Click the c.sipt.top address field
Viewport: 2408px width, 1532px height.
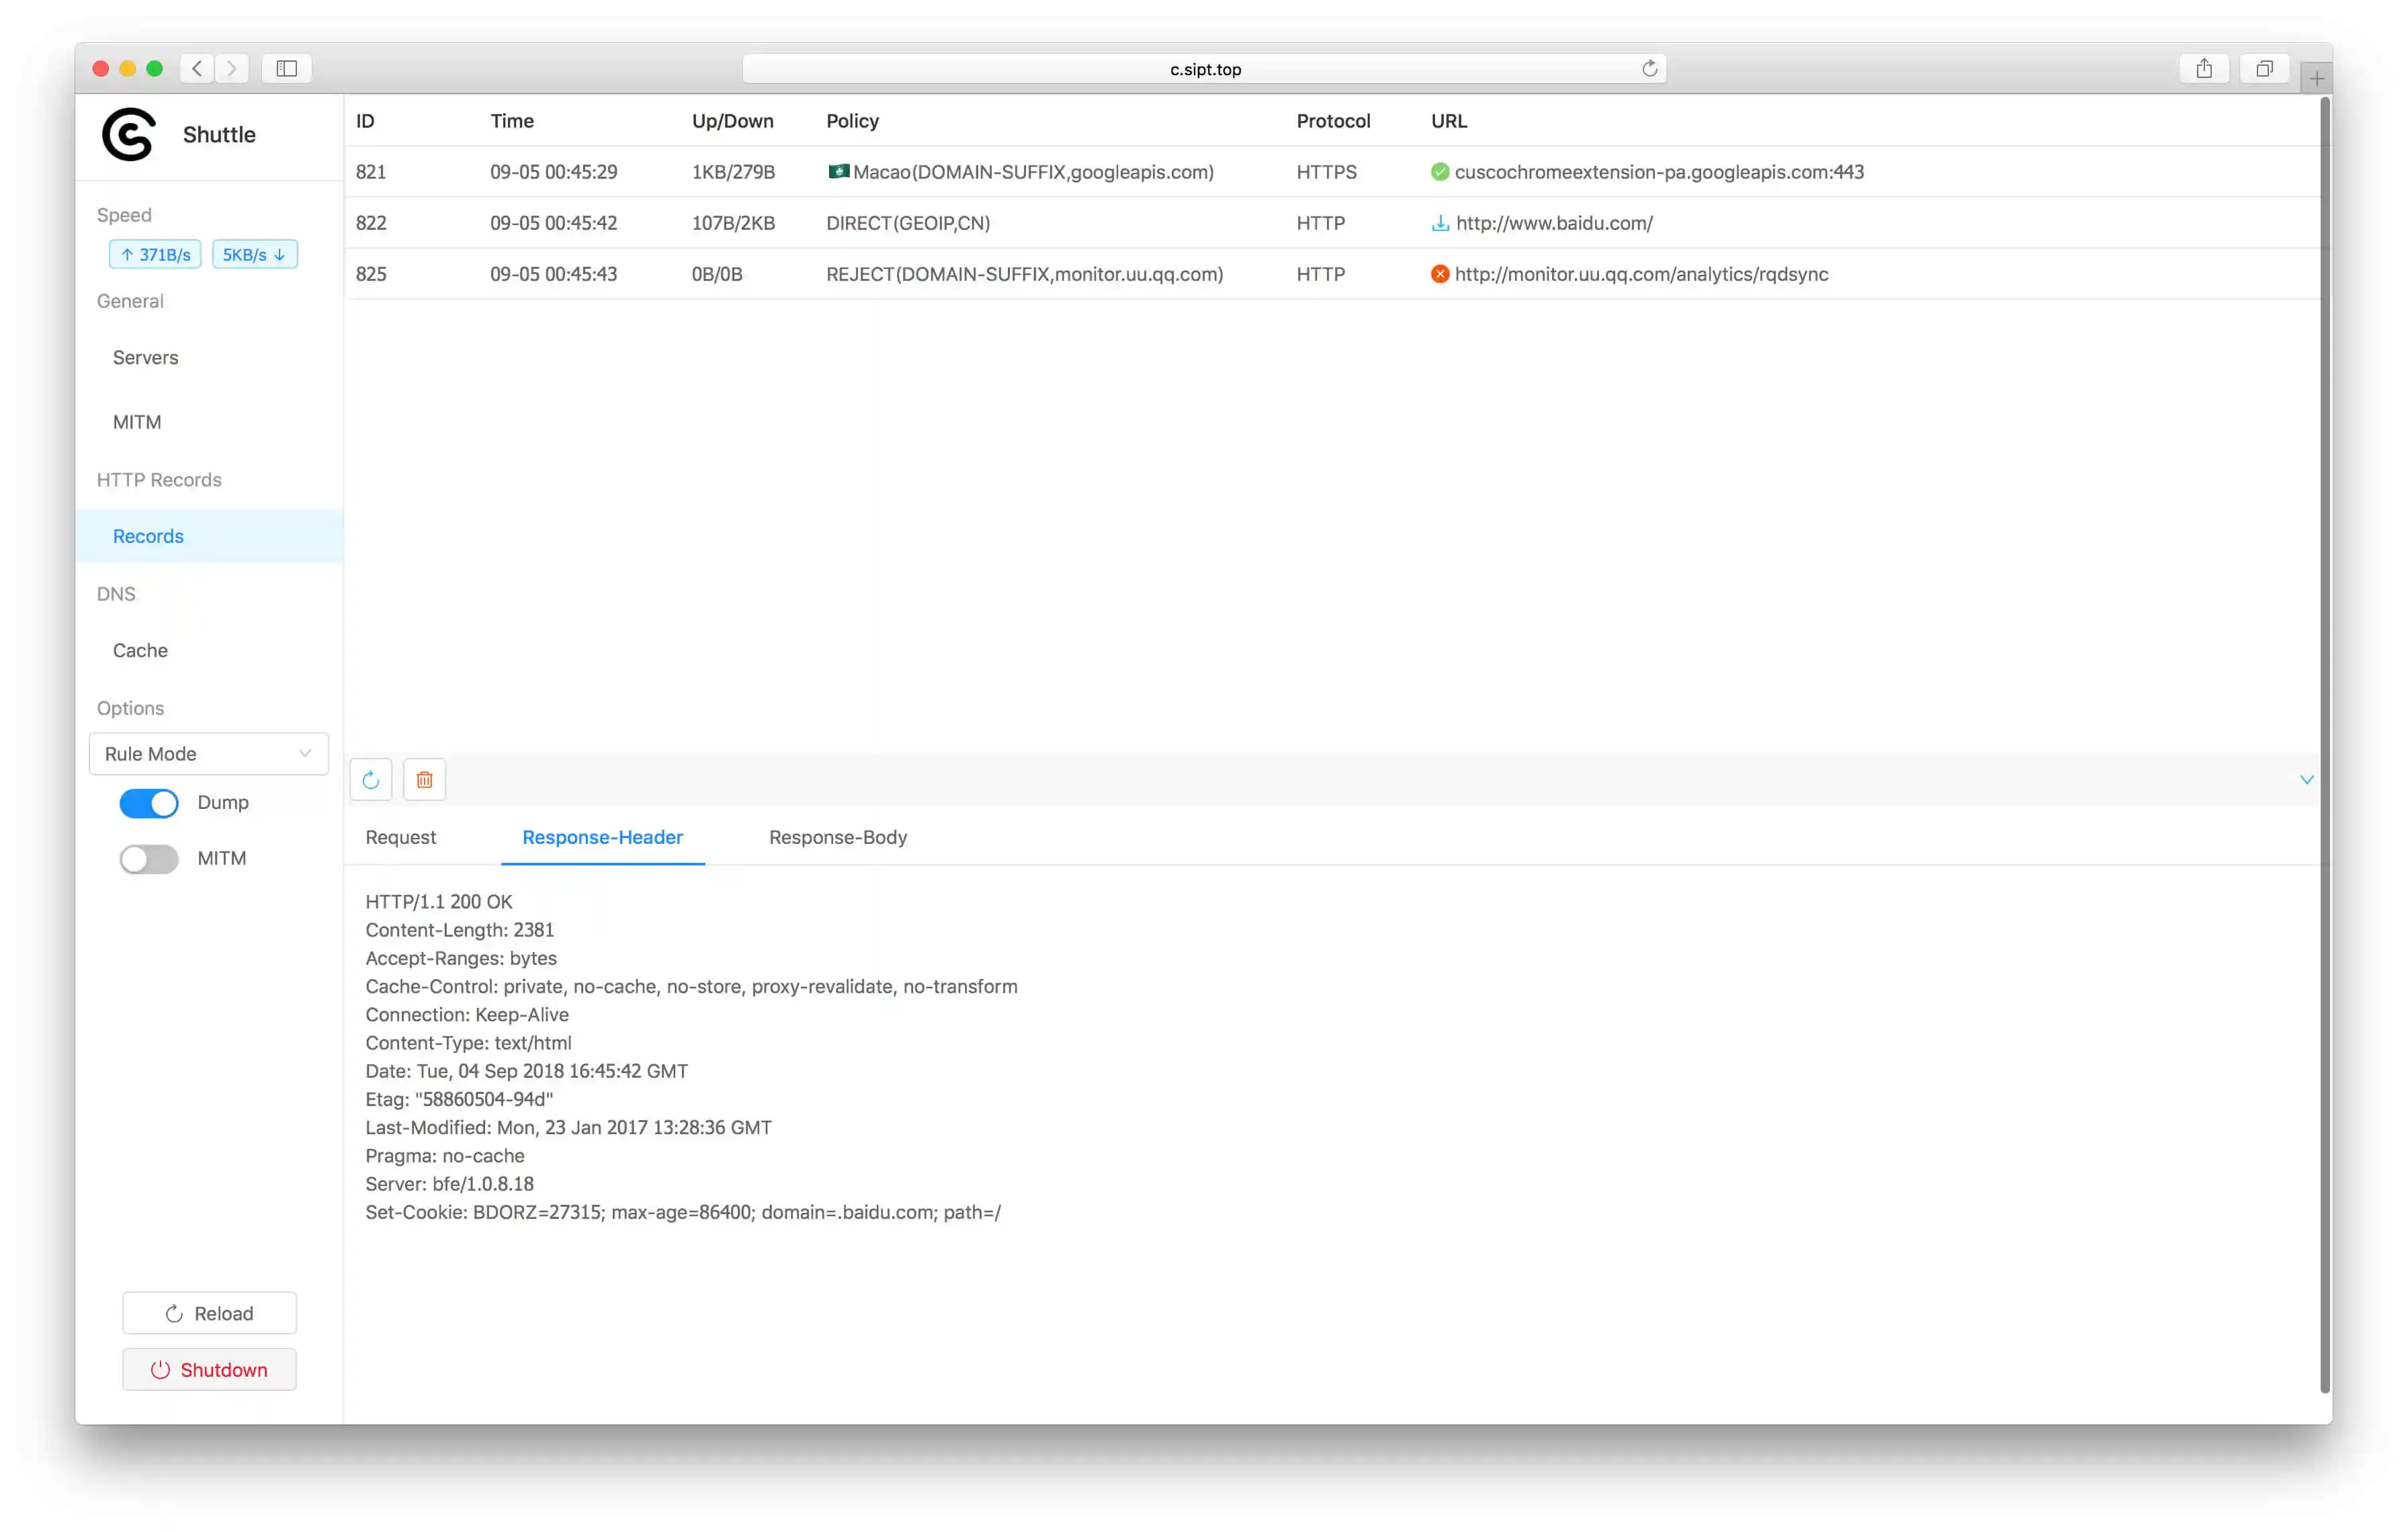tap(1204, 69)
